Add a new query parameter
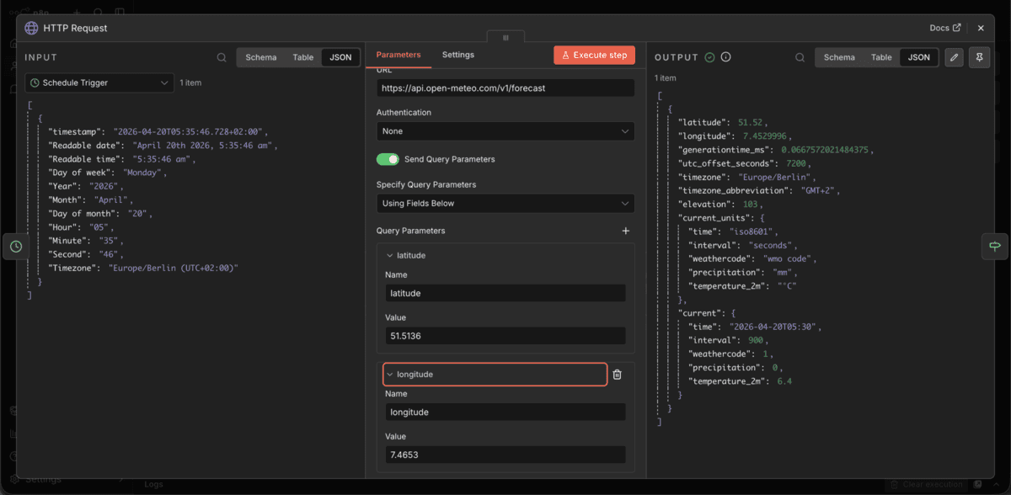Screen dimensions: 1011x495 tap(625, 230)
